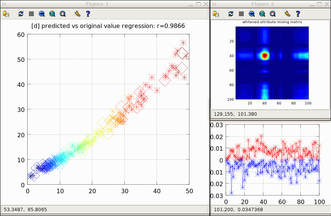
Task: Click the red hotspot in mixing matrix
Action: [x=265, y=56]
